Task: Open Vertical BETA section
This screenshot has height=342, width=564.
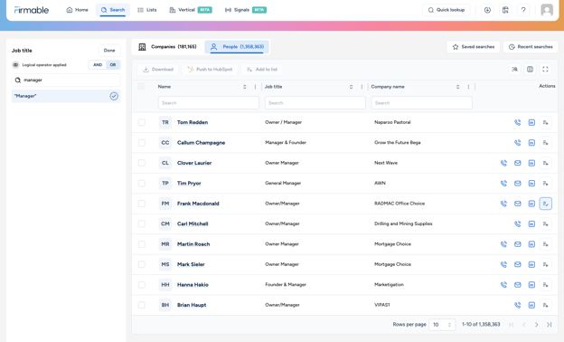Action: [191, 10]
